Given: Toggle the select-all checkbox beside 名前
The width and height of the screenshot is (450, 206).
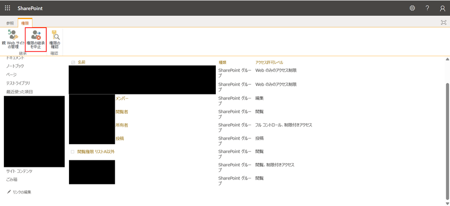Looking at the screenshot, I should click(x=73, y=62).
